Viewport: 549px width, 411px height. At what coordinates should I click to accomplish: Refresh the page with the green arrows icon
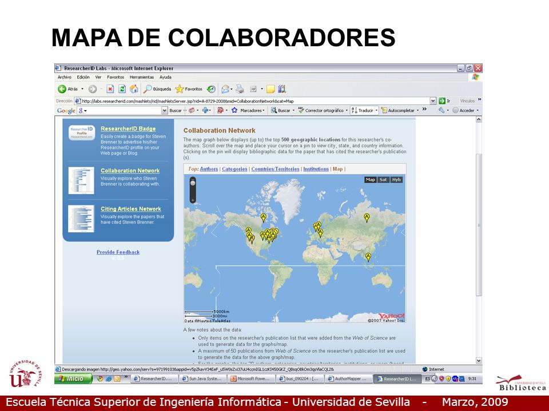tap(122, 89)
